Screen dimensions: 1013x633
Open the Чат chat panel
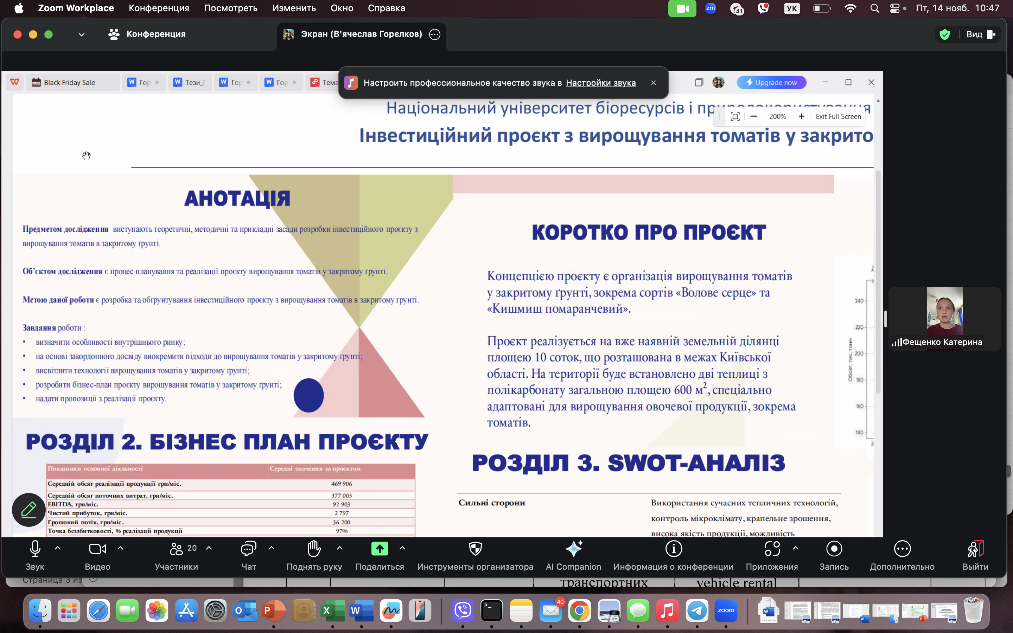tap(248, 549)
